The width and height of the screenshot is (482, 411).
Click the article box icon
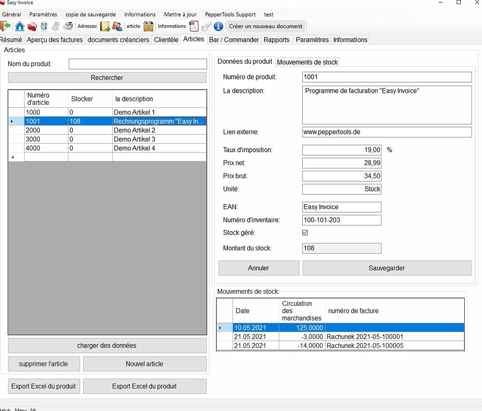[x=148, y=27]
